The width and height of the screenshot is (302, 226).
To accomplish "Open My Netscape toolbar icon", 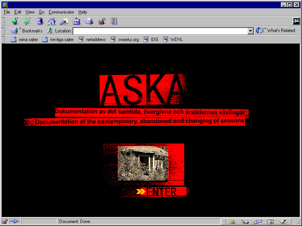I will click(77, 21).
